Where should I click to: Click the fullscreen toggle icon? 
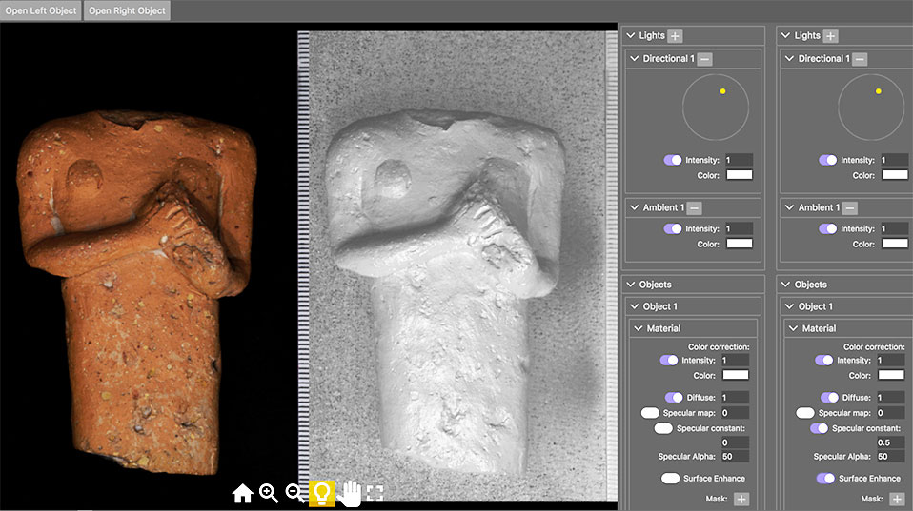pos(375,493)
